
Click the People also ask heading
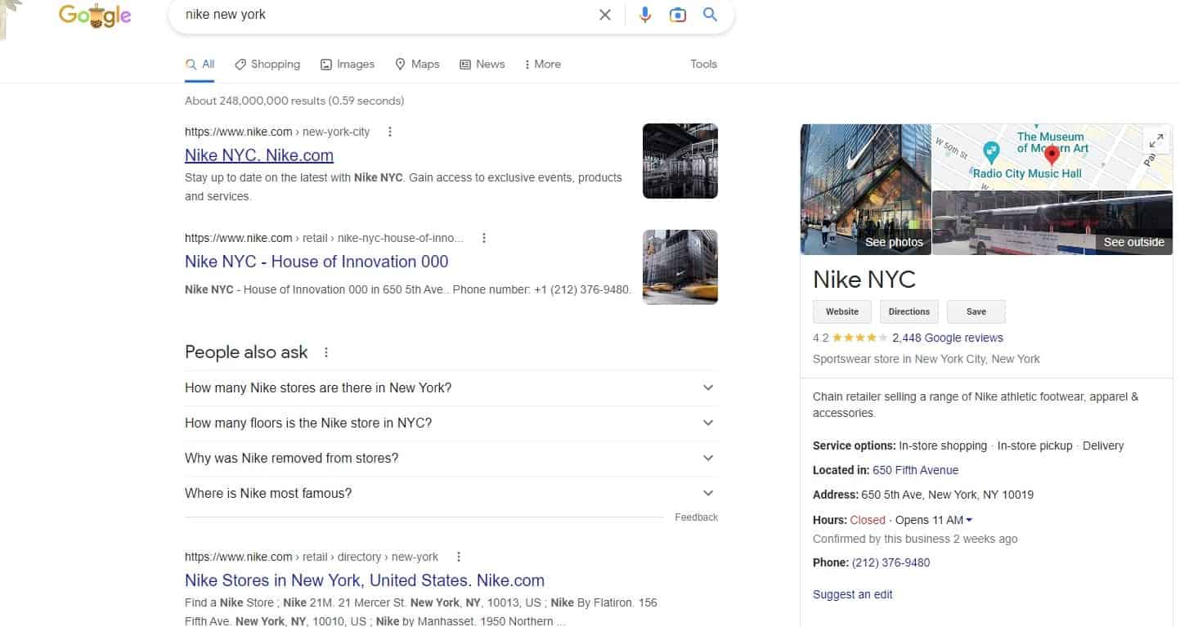[246, 352]
